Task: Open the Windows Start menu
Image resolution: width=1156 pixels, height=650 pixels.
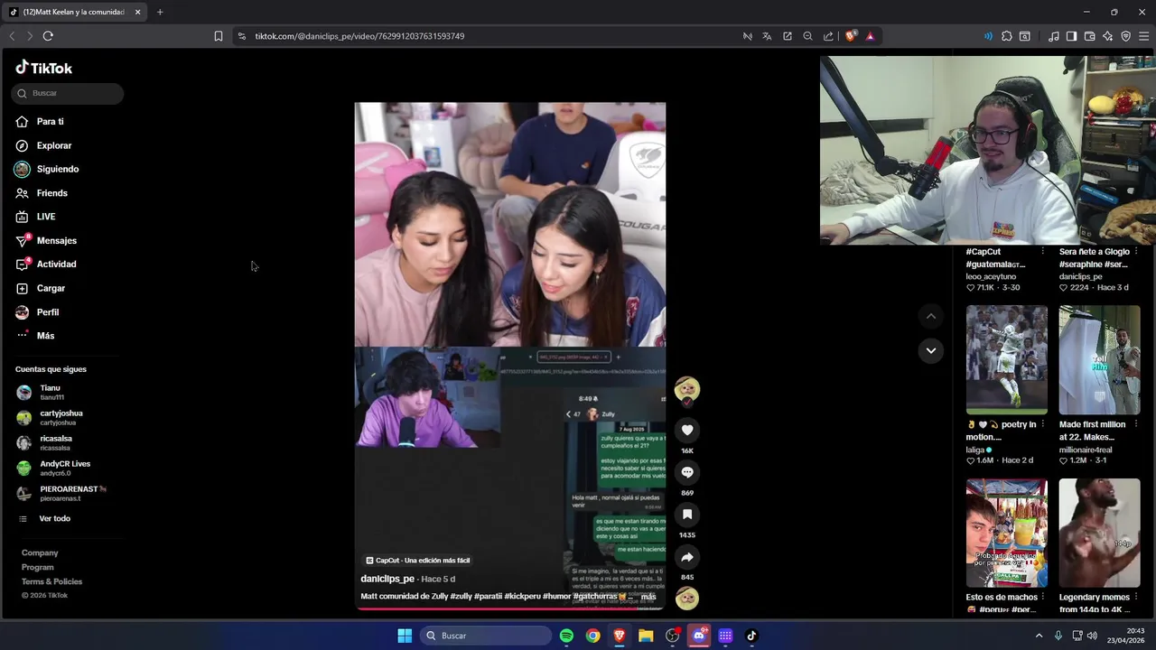Action: coord(405,636)
